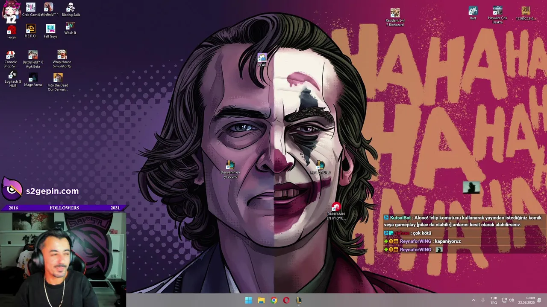Viewport: 547px width, 307px height.
Task: Switch to League of Legends taskbar app
Action: [x=299, y=300]
